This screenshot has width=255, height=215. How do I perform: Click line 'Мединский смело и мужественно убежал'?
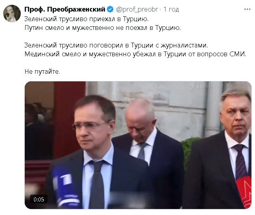click(x=136, y=54)
